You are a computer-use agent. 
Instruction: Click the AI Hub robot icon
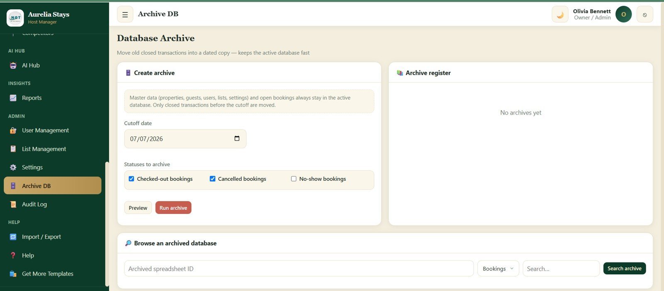point(13,65)
